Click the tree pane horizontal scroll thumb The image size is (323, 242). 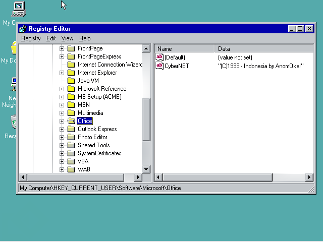click(x=76, y=177)
